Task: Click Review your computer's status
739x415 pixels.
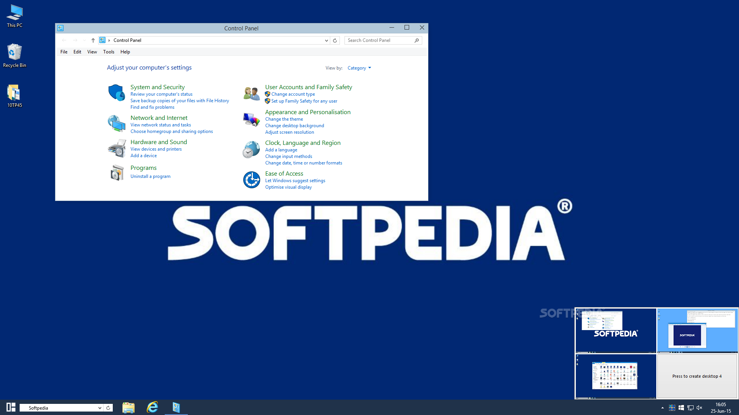Action: pos(161,94)
